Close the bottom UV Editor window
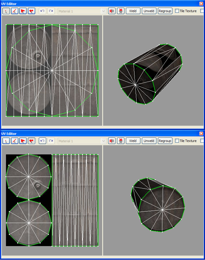 point(201,133)
